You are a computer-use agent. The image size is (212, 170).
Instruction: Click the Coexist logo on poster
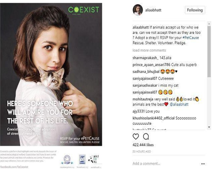[x=83, y=10]
